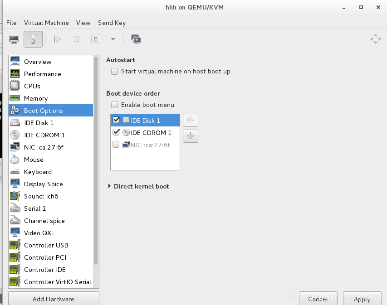
Task: Open IDE Disk 1 hardware entry
Action: tap(51, 123)
